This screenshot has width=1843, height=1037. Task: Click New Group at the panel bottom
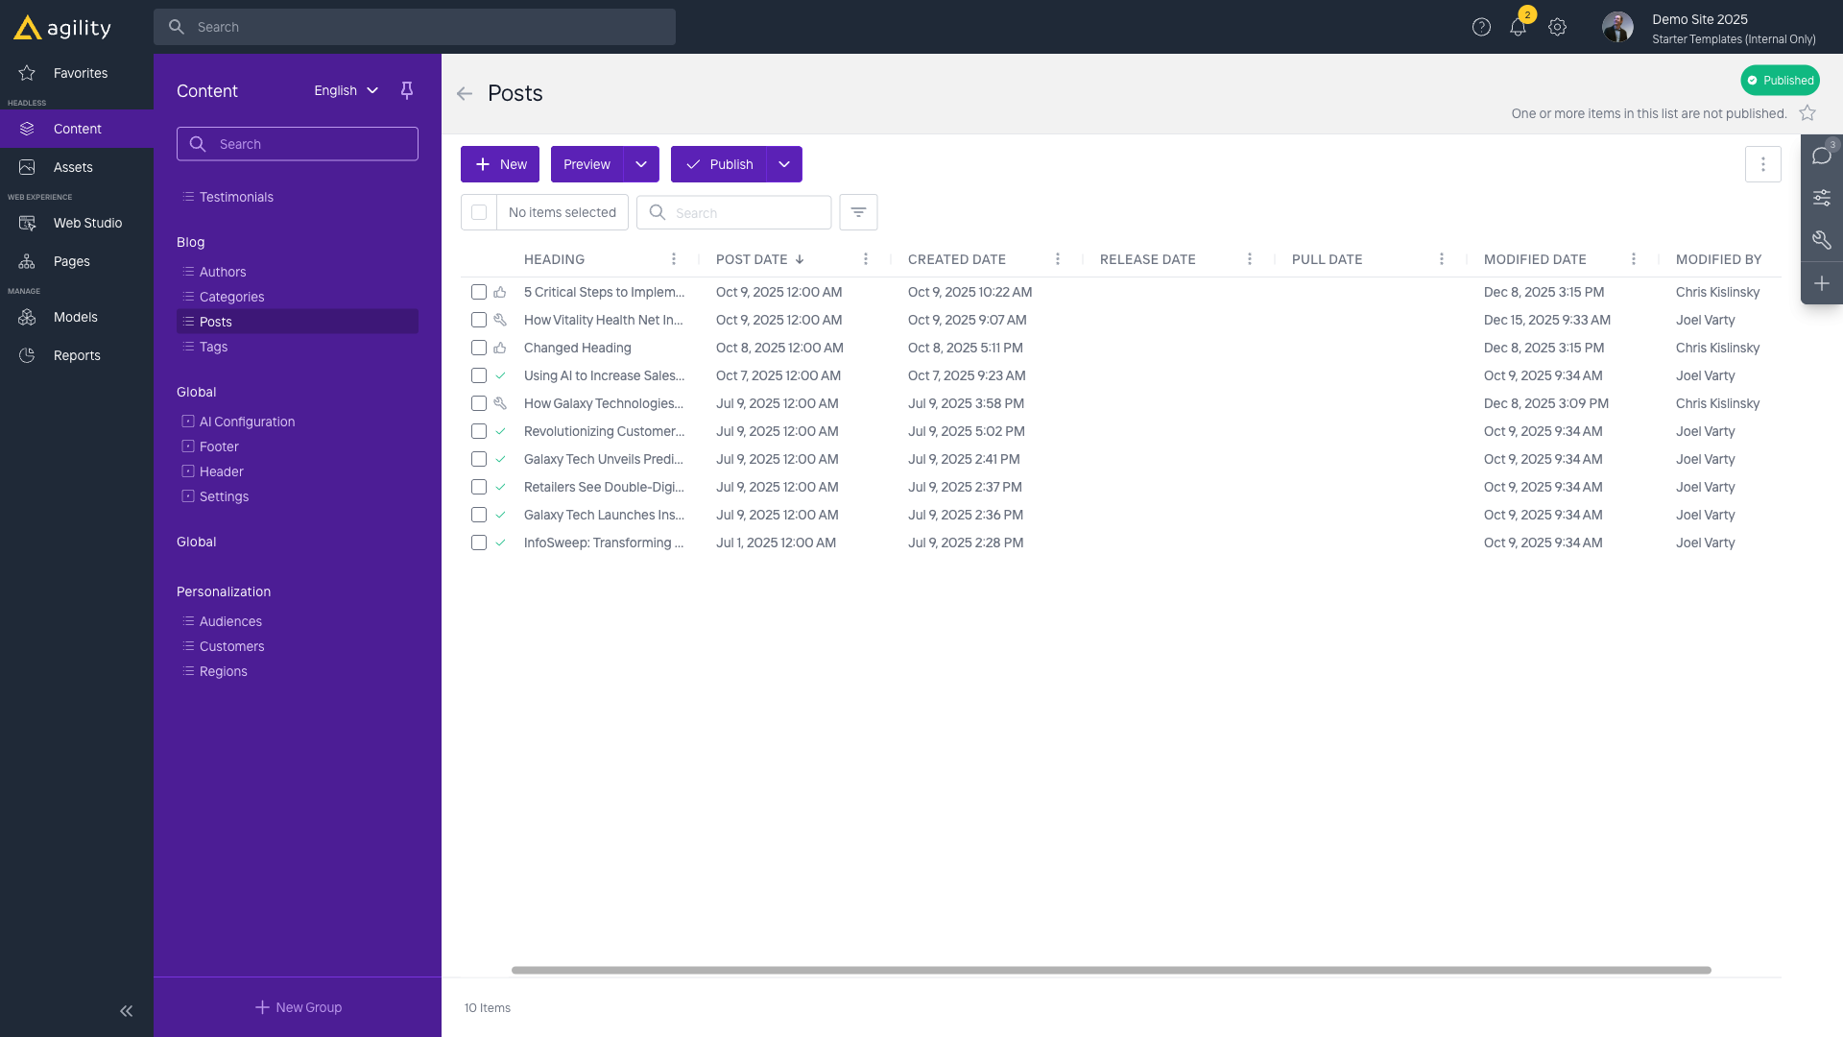(298, 1007)
